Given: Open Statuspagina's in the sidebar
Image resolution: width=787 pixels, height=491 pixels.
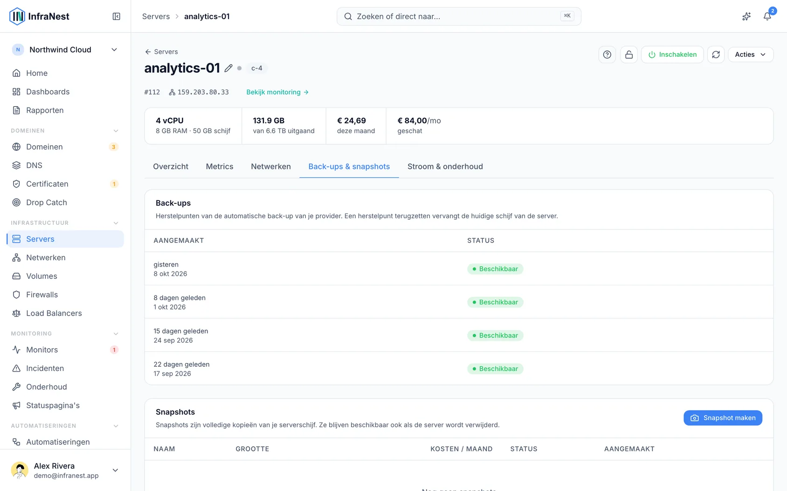Looking at the screenshot, I should coord(65,405).
